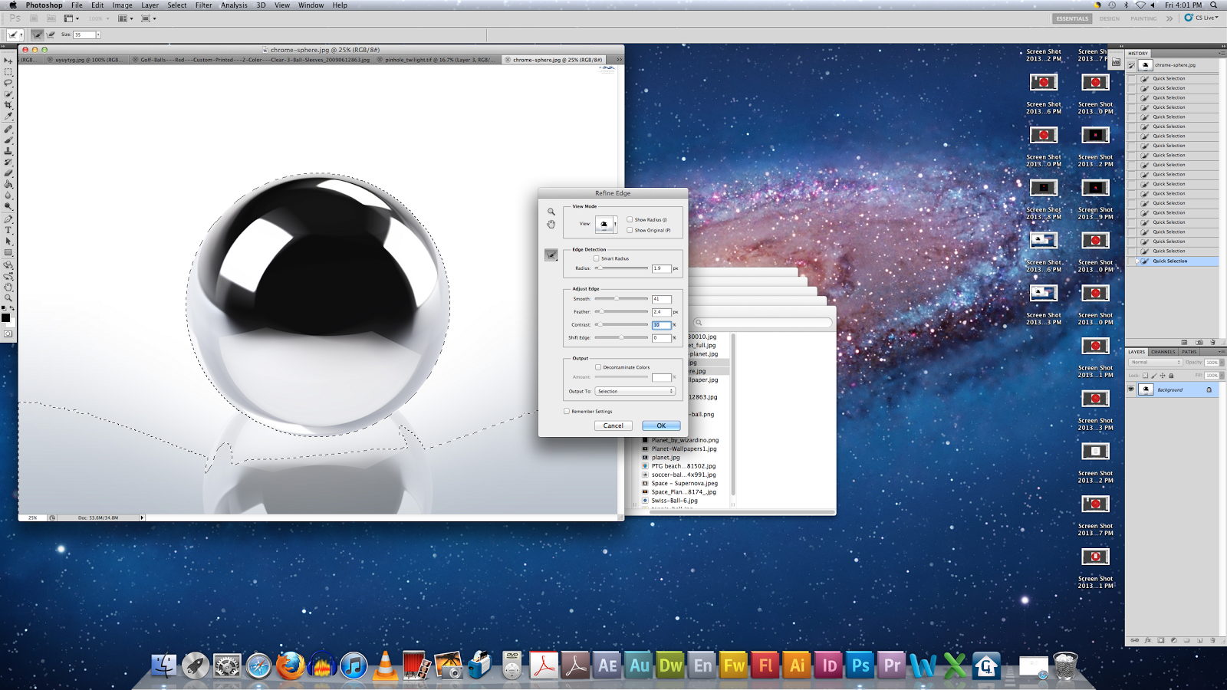The image size is (1227, 690).
Task: Choose Subtract from selection brush option
Action: coord(51,34)
